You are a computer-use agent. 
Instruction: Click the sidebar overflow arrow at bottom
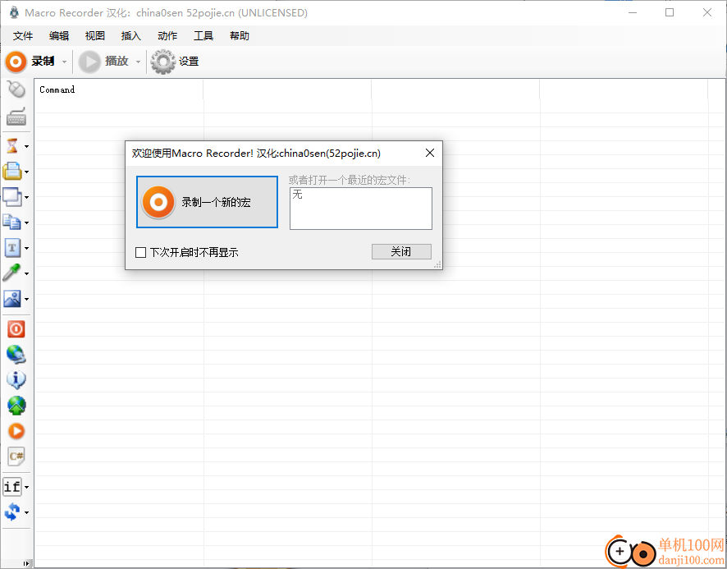pos(26,563)
